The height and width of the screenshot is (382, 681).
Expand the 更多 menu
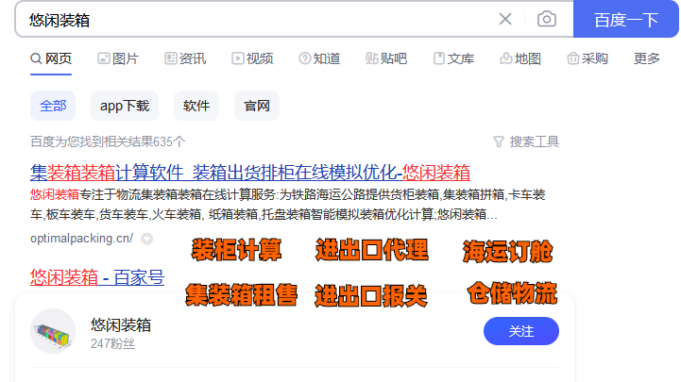pos(647,58)
